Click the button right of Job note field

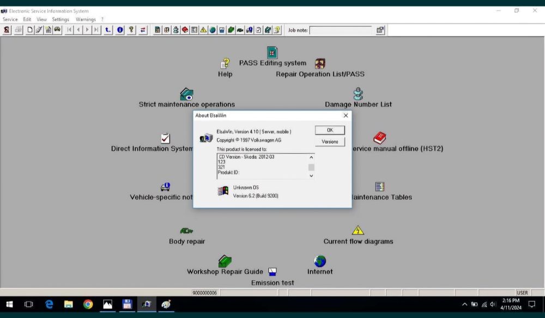[380, 30]
